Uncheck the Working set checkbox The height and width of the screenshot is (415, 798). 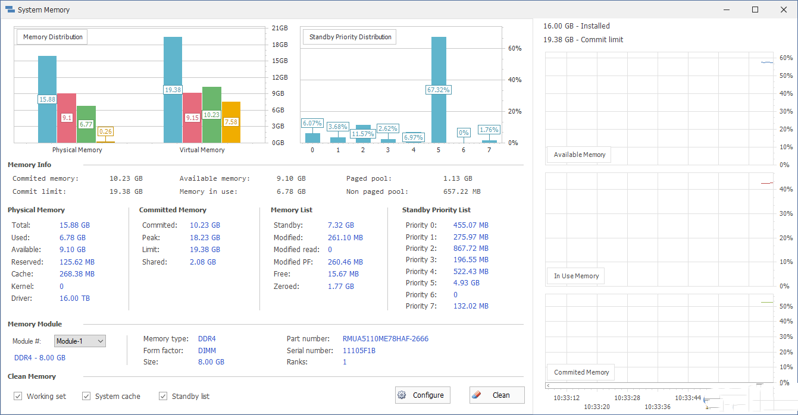[18, 396]
